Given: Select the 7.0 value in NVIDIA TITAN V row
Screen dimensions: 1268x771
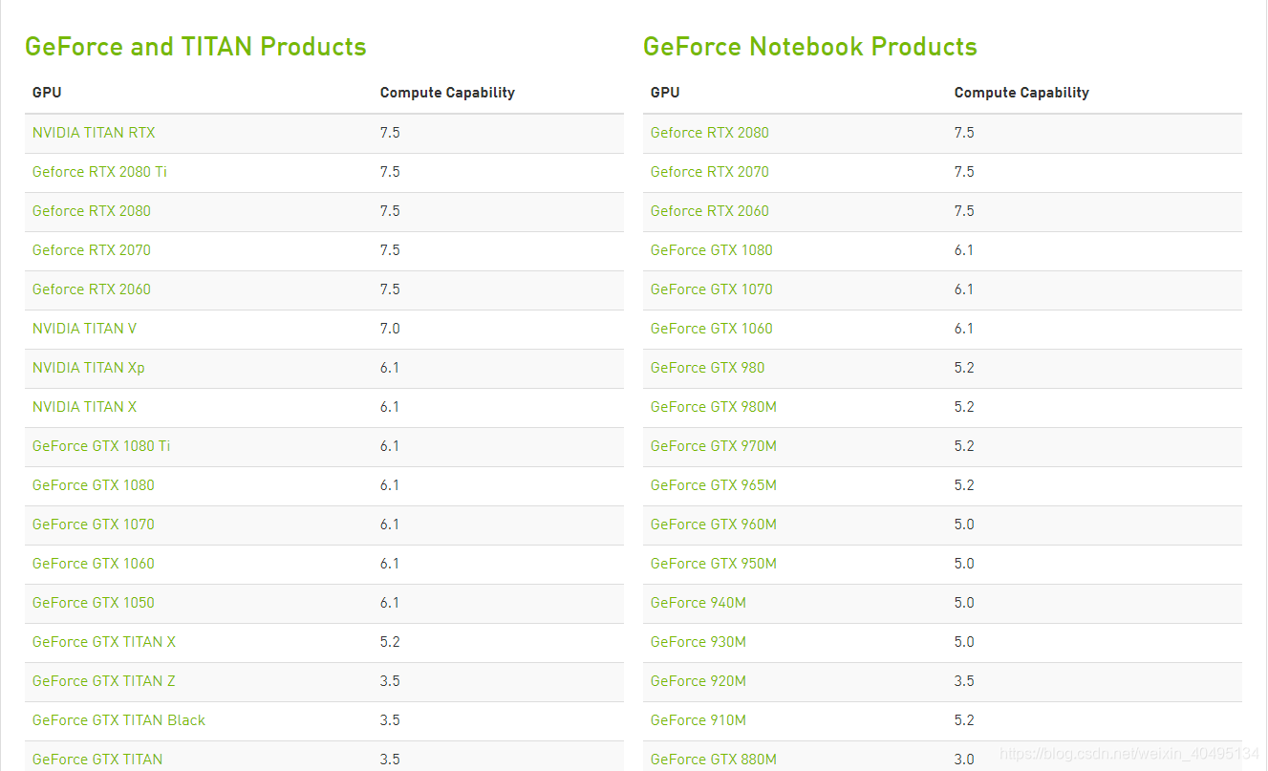Looking at the screenshot, I should pyautogui.click(x=390, y=329).
